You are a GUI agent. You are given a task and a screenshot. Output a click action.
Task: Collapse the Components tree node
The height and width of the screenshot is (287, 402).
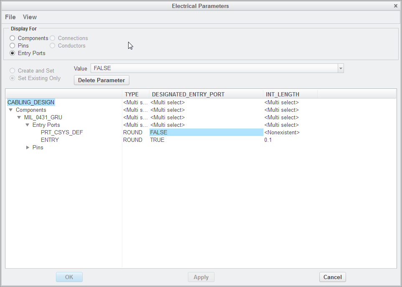tap(11, 110)
